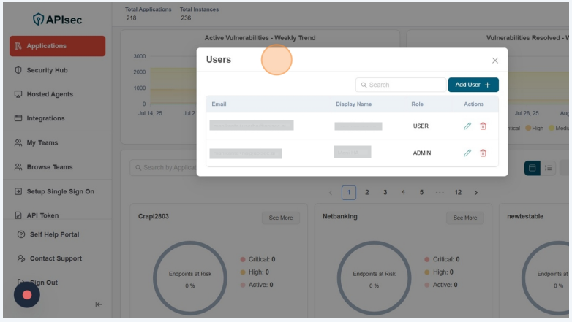Click Netbanking application title
The image size is (572, 322).
340,216
